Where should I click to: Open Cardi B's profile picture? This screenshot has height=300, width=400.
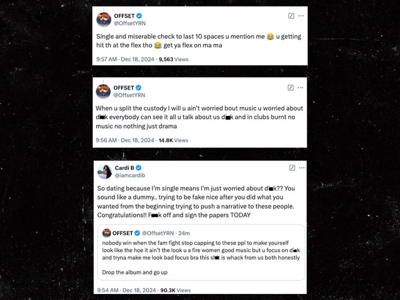[103, 171]
